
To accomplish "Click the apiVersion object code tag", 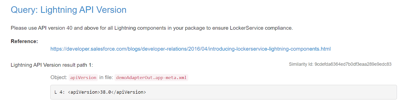I will click(83, 78).
